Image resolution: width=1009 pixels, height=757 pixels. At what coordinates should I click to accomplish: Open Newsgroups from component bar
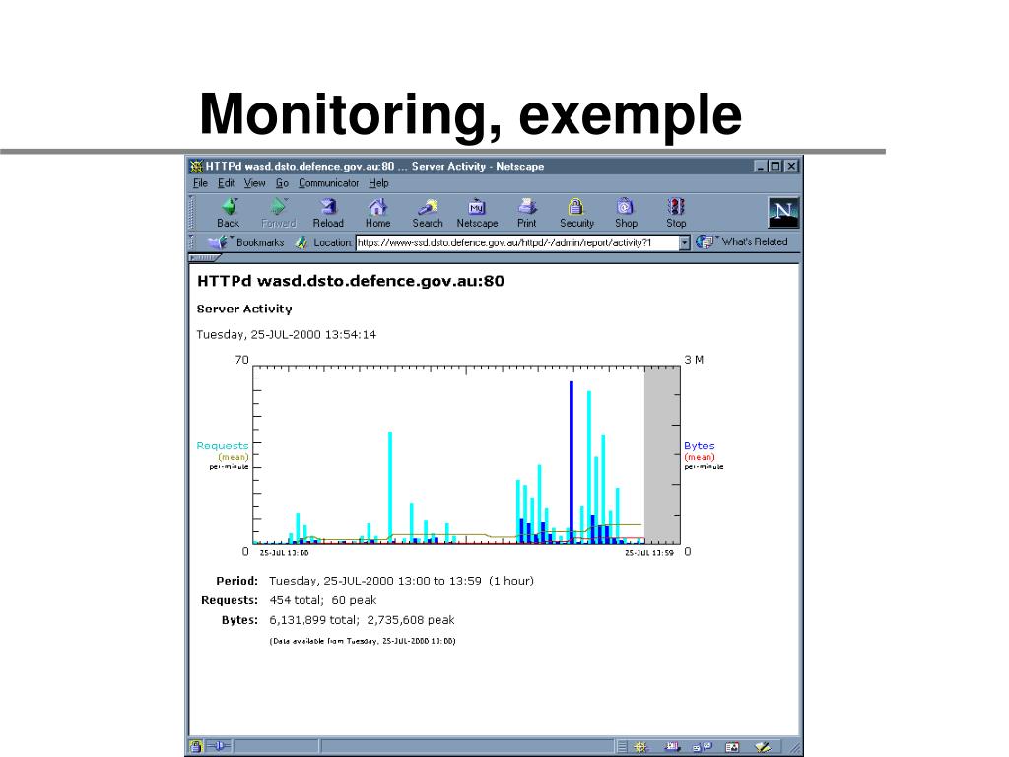click(702, 747)
